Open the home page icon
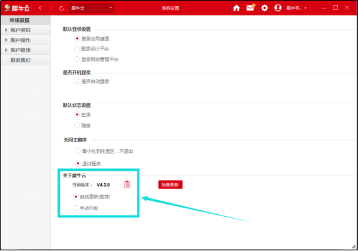This screenshot has height=251, width=358. click(x=236, y=8)
